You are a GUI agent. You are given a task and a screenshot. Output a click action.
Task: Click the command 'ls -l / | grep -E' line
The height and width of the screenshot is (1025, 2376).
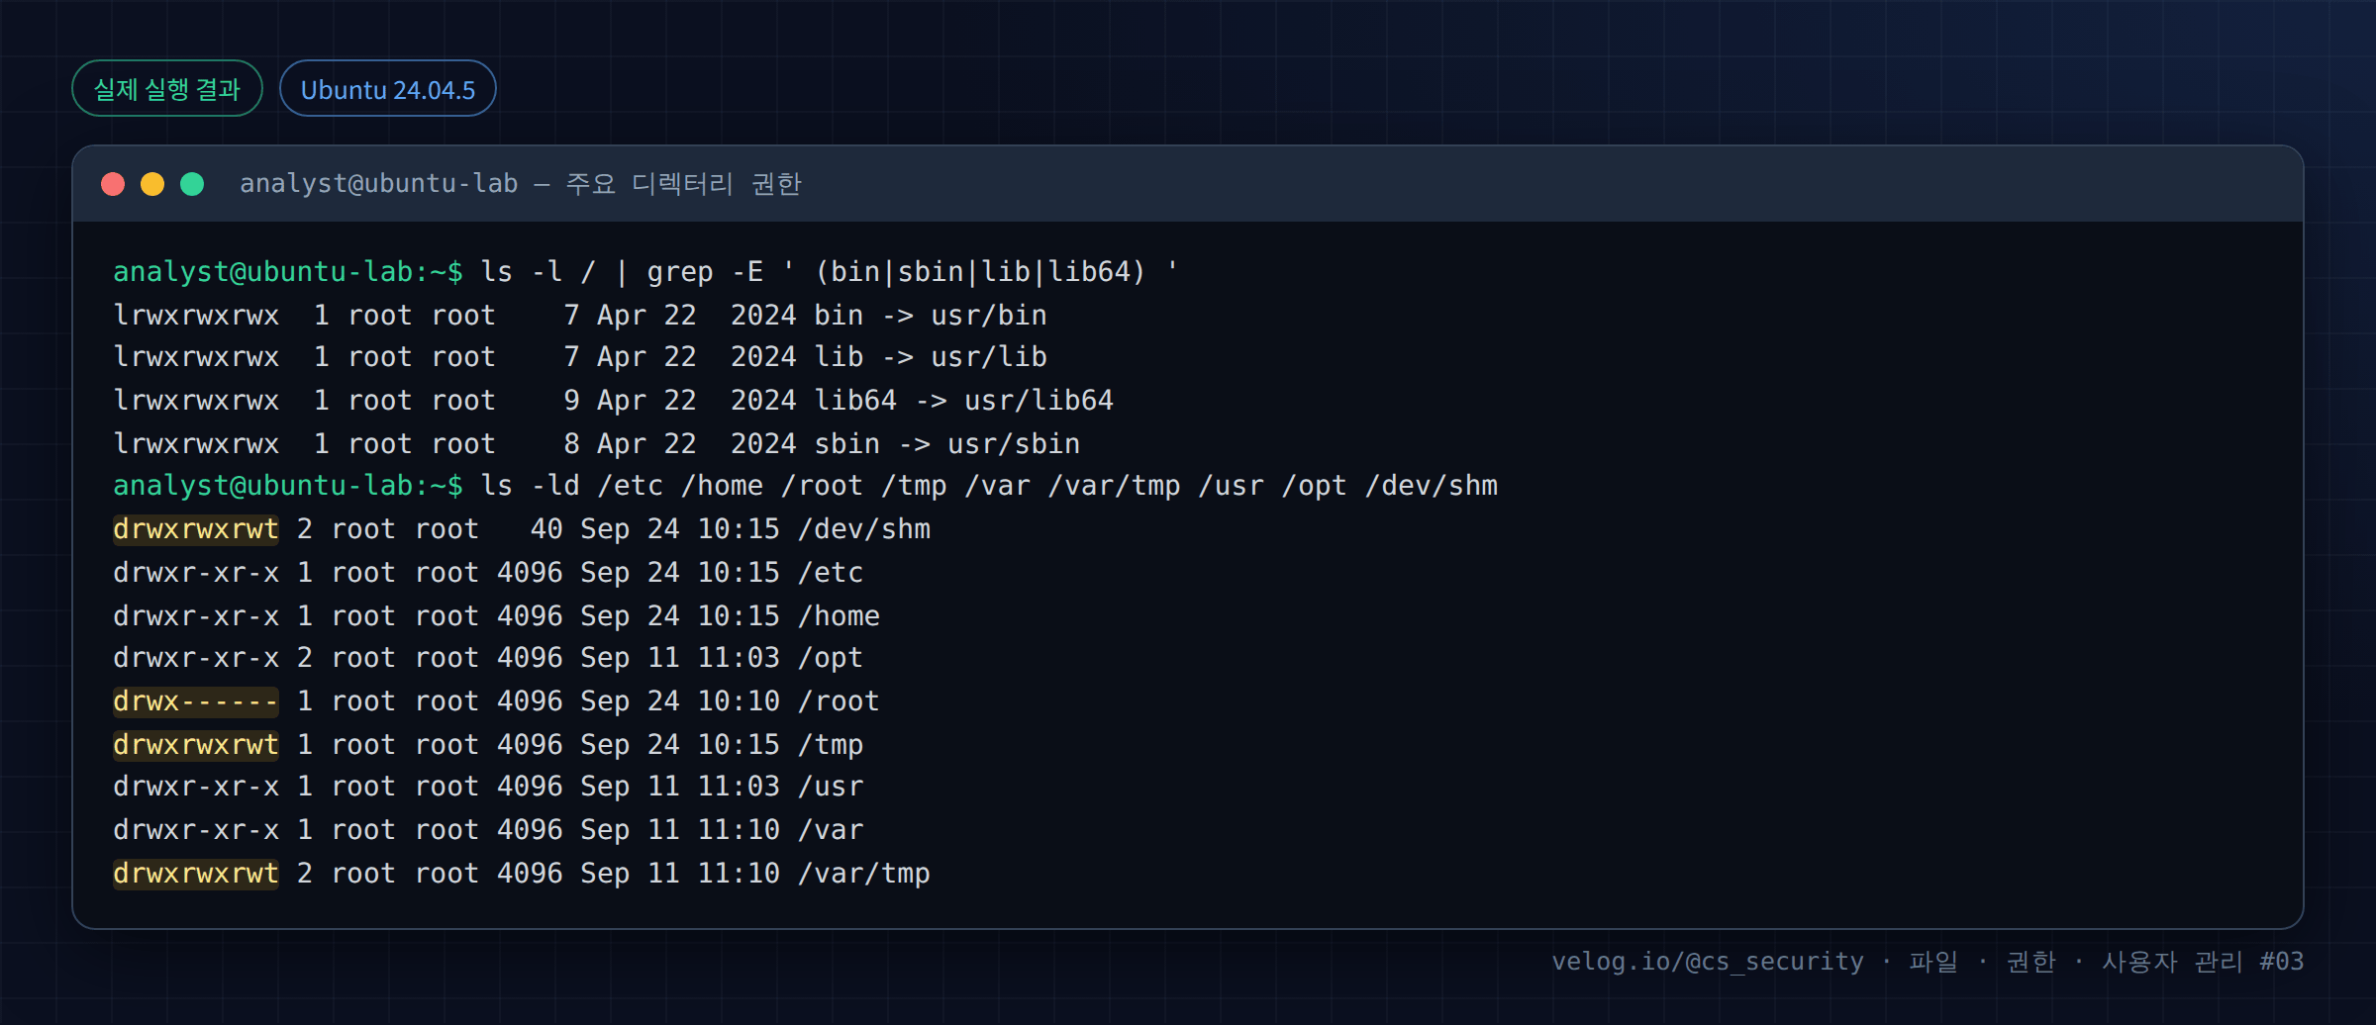(646, 271)
